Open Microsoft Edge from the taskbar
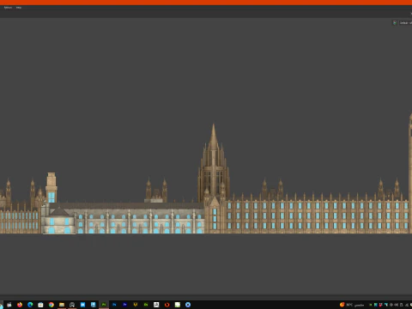Viewport: 412px width, 309px height. click(30, 305)
